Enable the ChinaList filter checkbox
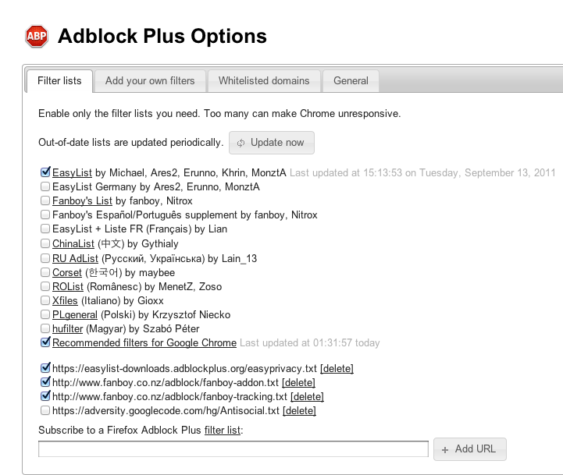 [x=45, y=244]
